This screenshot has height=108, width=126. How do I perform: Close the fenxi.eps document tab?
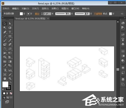click(48, 18)
